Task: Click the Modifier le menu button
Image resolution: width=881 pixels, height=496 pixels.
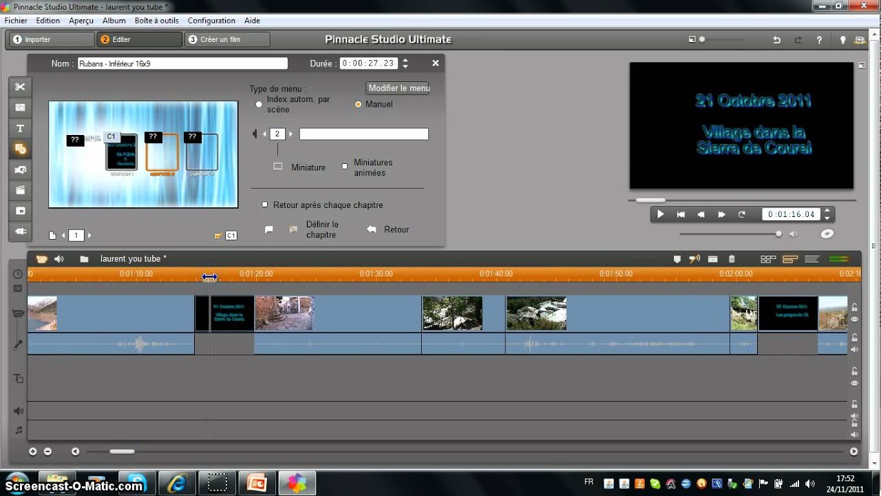Action: (x=399, y=88)
